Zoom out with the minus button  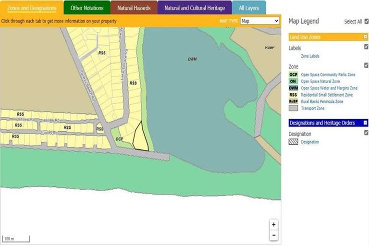tap(273, 235)
